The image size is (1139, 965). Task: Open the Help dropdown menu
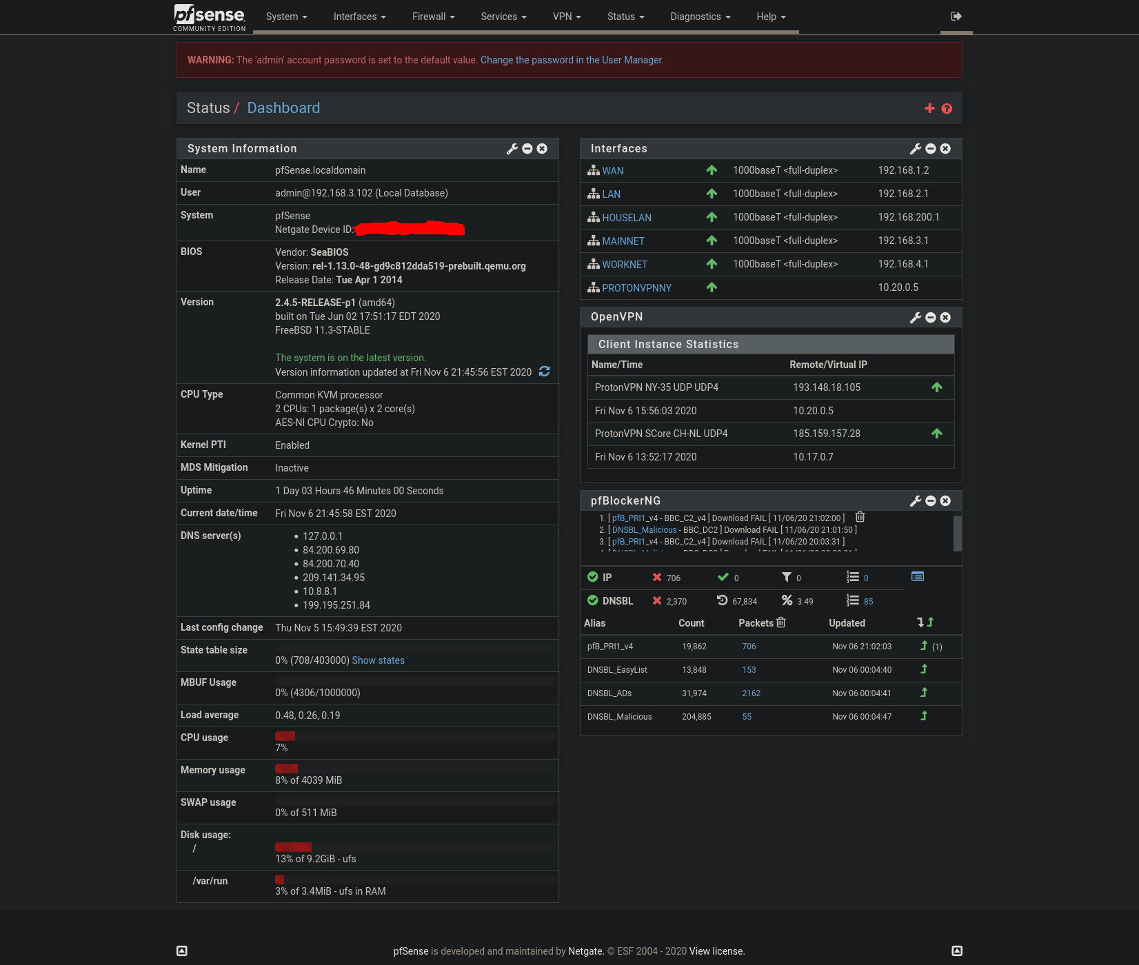(771, 17)
